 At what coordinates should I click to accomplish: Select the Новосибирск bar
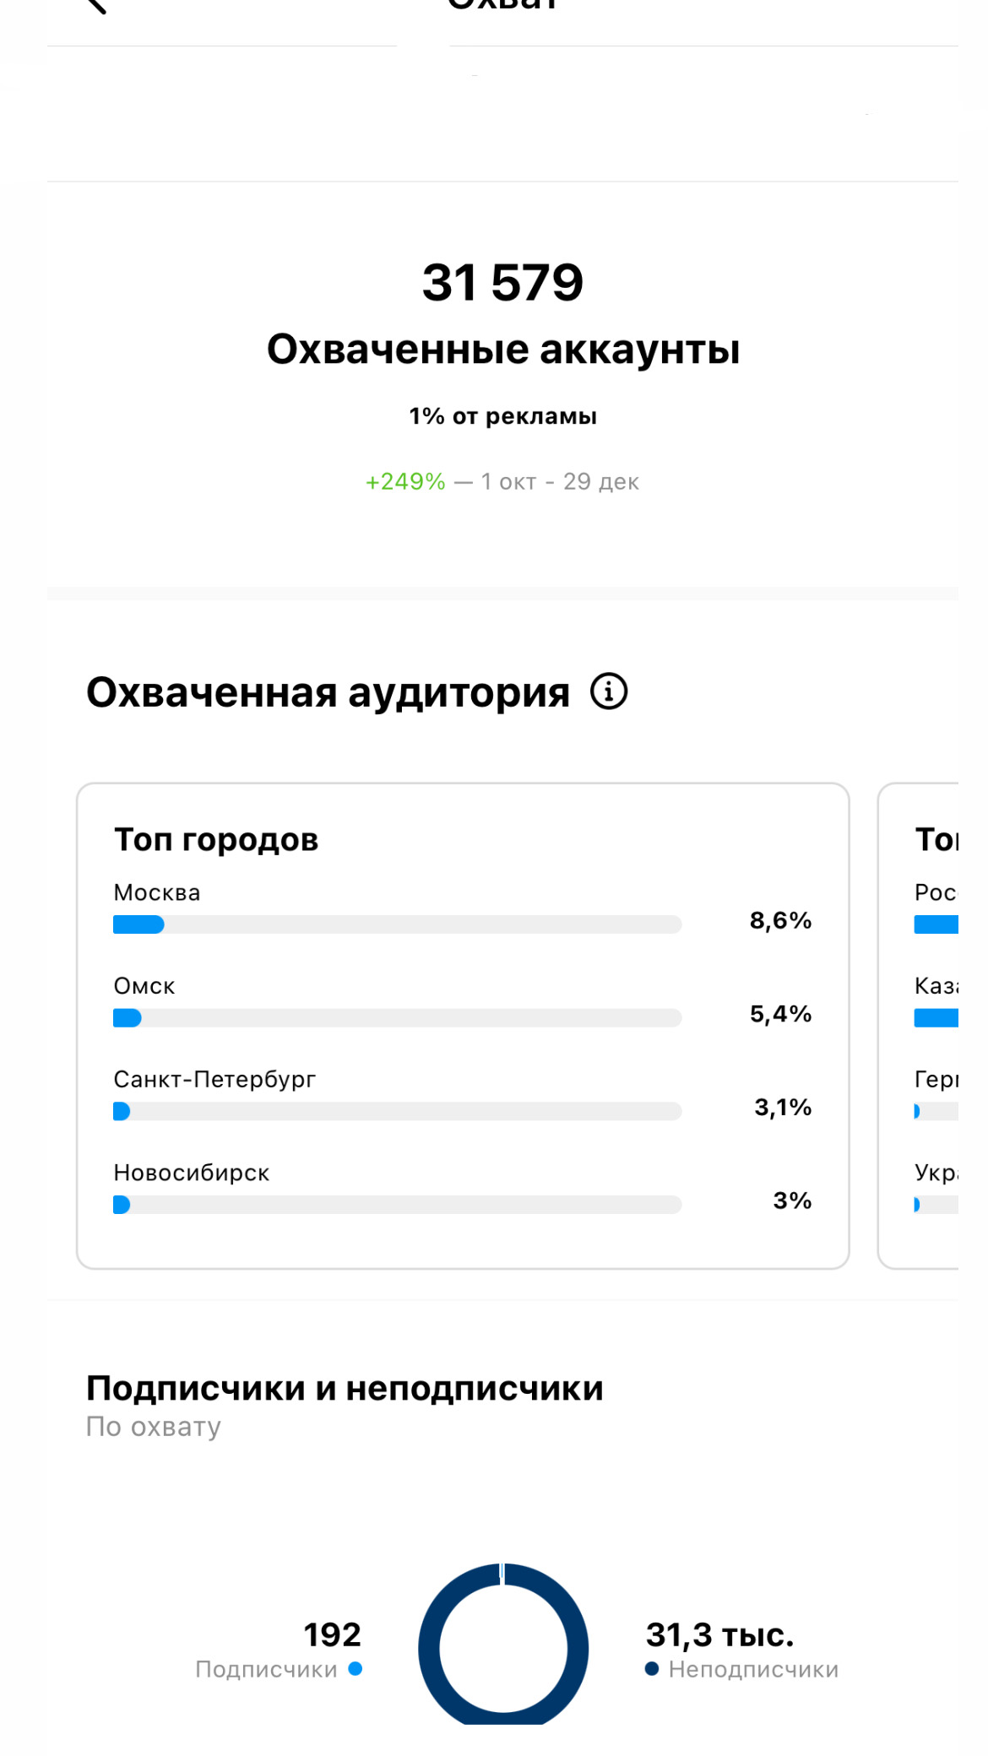[397, 1205]
